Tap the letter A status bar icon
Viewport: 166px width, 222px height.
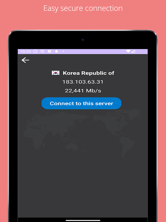[49, 51]
